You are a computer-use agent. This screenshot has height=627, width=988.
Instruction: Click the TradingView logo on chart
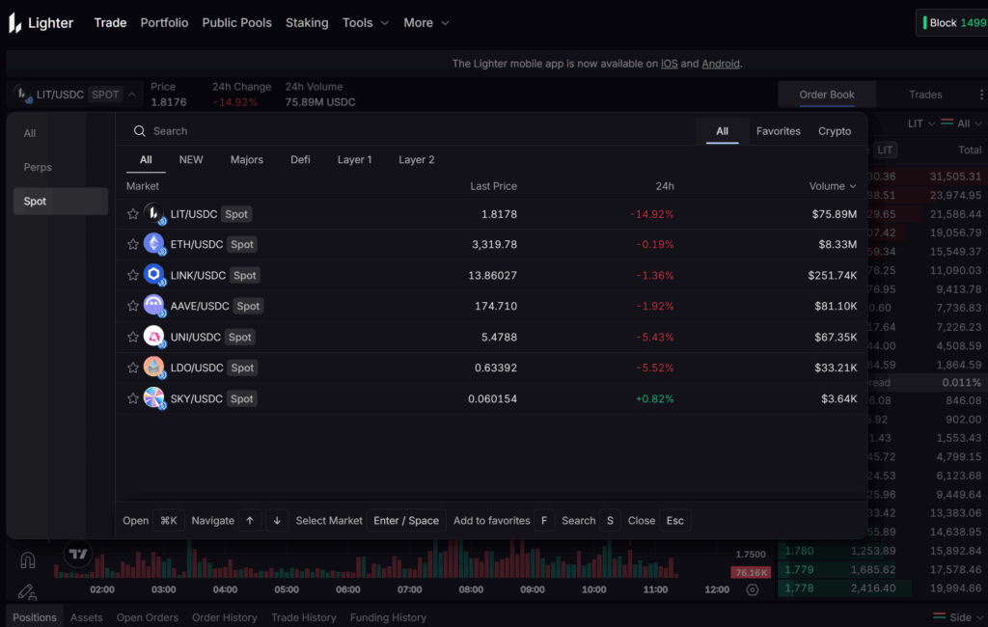78,554
